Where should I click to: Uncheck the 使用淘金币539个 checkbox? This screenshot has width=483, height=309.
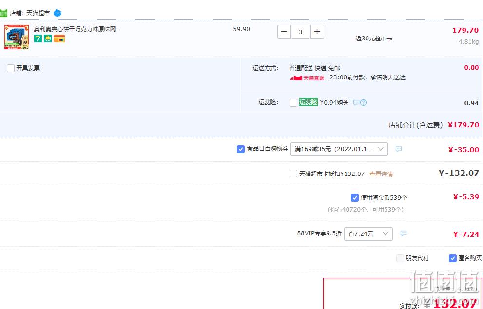tap(354, 198)
